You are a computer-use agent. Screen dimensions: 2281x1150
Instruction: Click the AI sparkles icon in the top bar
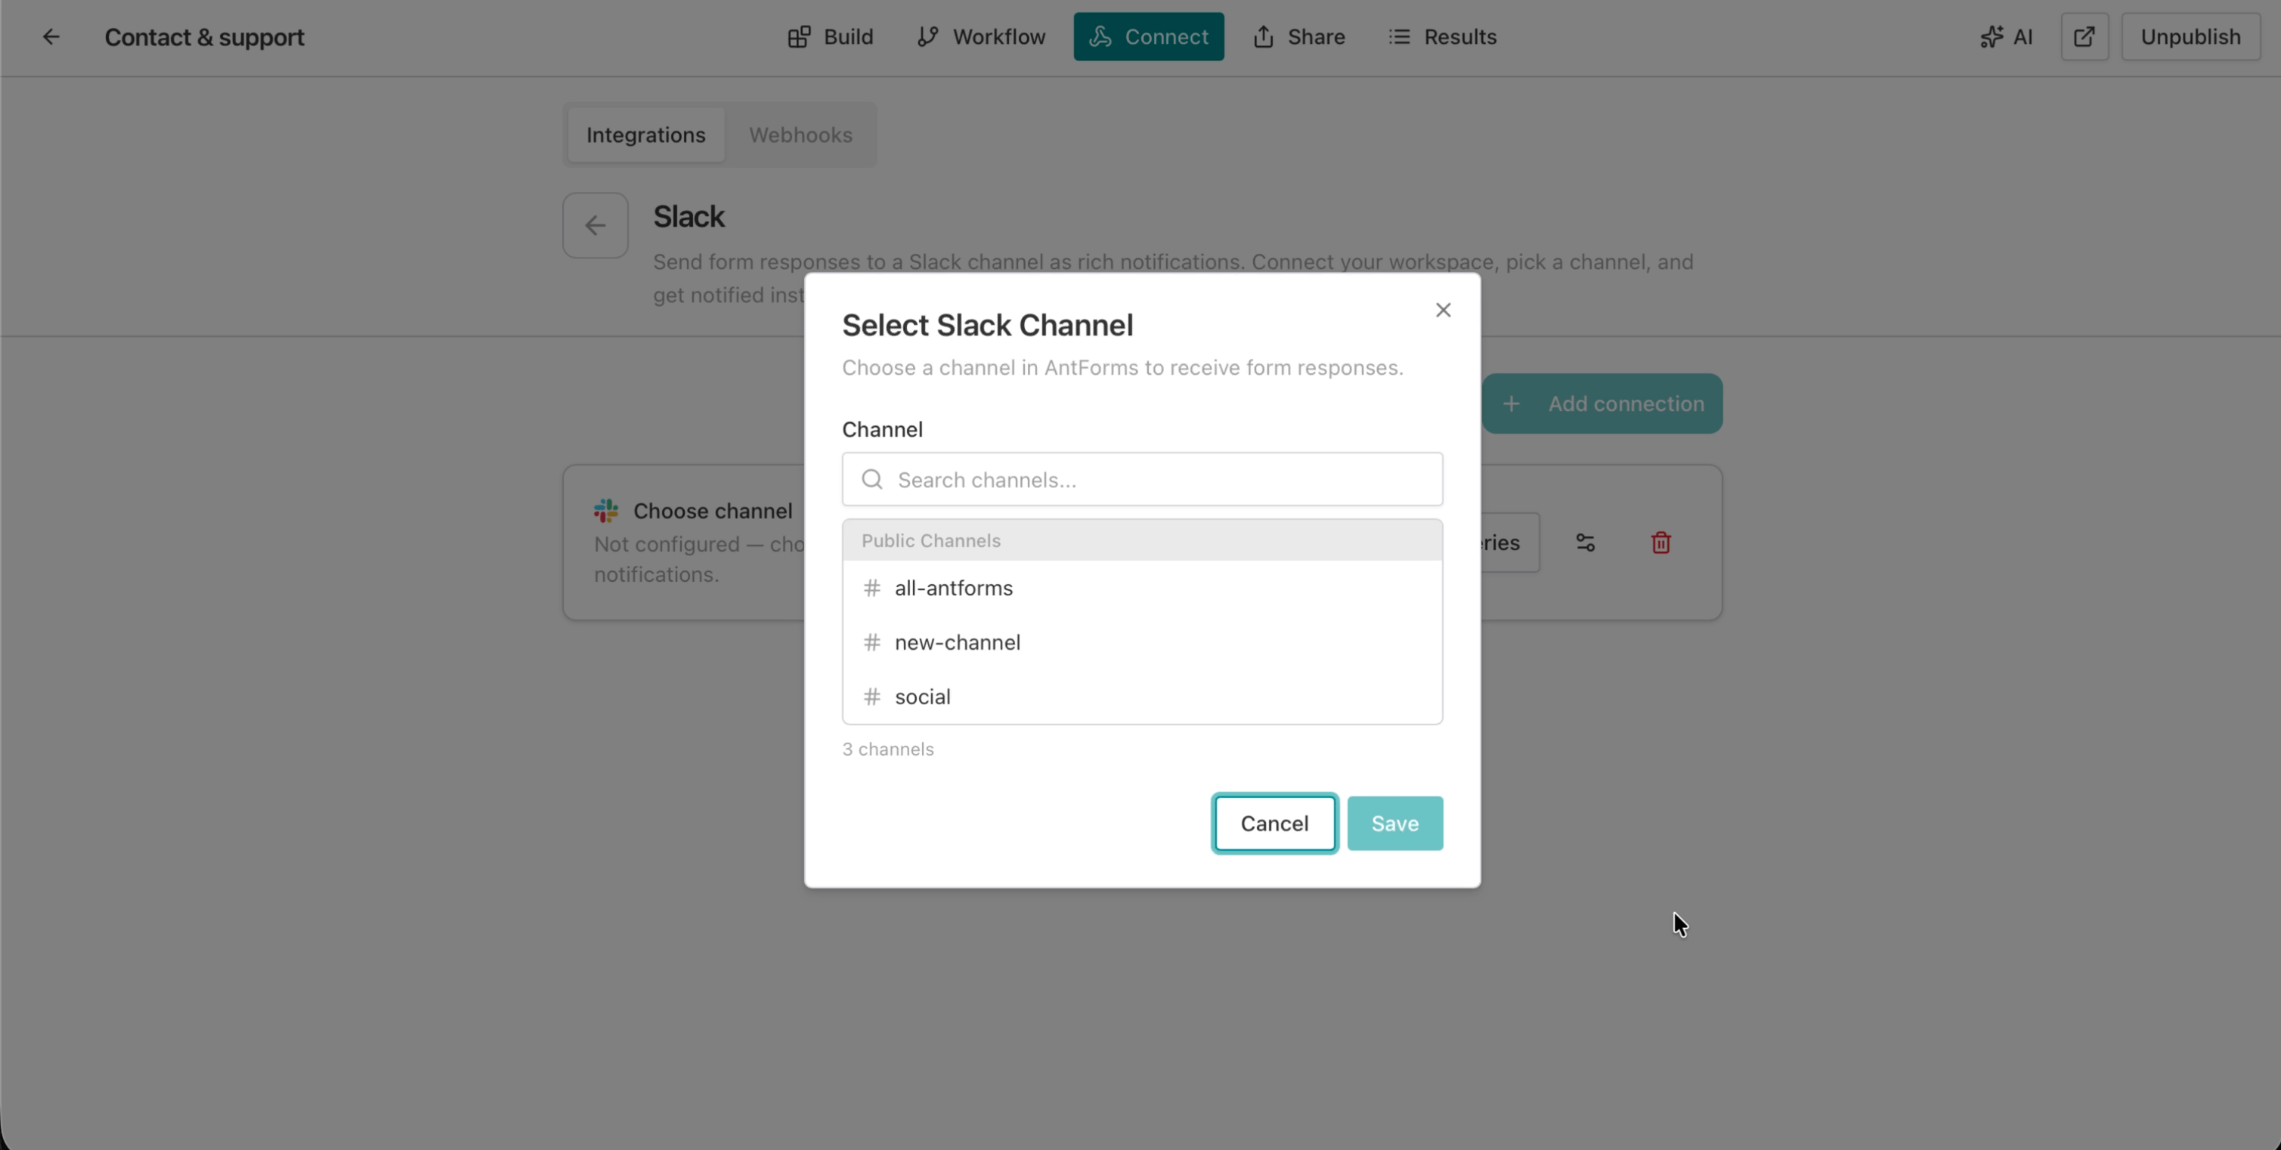[2004, 36]
